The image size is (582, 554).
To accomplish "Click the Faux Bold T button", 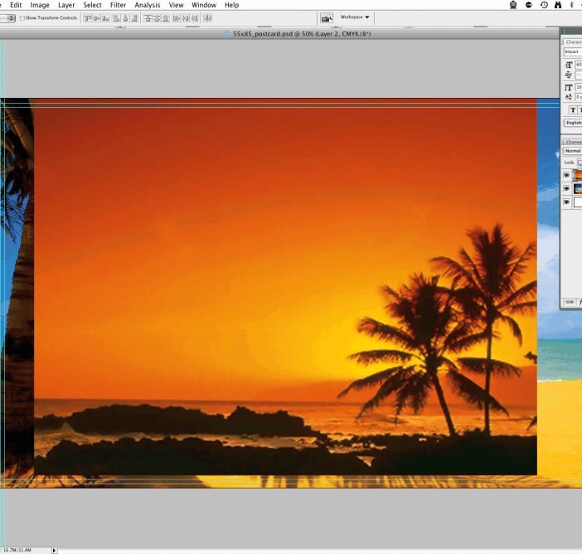I will (x=572, y=109).
